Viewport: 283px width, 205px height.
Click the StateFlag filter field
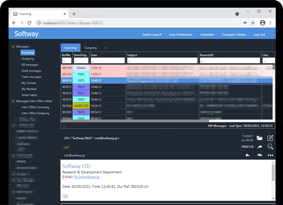click(81, 60)
